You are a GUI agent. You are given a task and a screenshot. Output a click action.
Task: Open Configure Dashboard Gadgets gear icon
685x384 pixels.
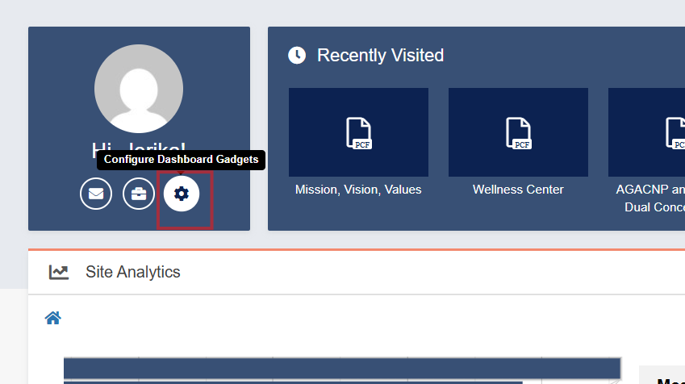(x=182, y=194)
